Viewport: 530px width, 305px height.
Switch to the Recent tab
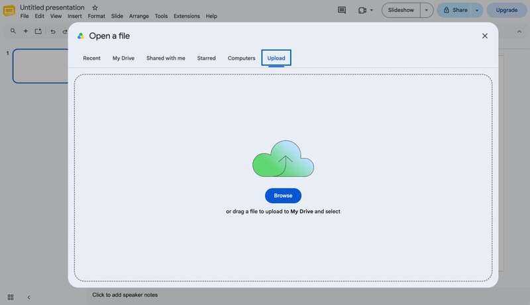click(x=91, y=58)
